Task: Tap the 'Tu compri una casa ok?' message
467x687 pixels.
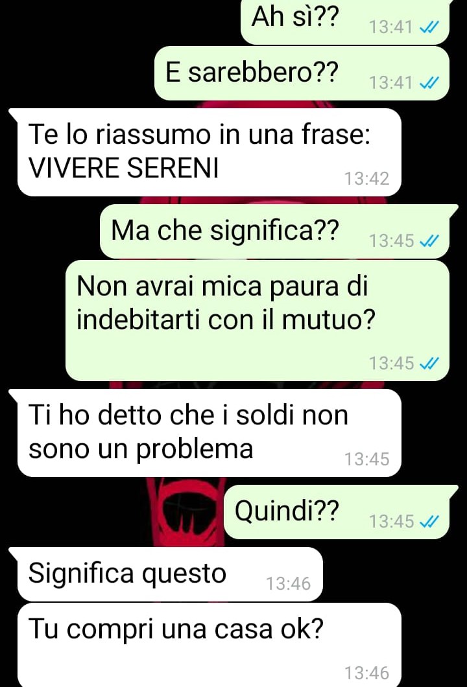Action: [209, 645]
